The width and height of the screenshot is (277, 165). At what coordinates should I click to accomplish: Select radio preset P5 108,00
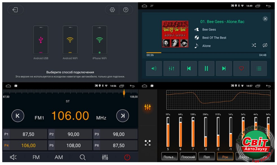(70, 146)
